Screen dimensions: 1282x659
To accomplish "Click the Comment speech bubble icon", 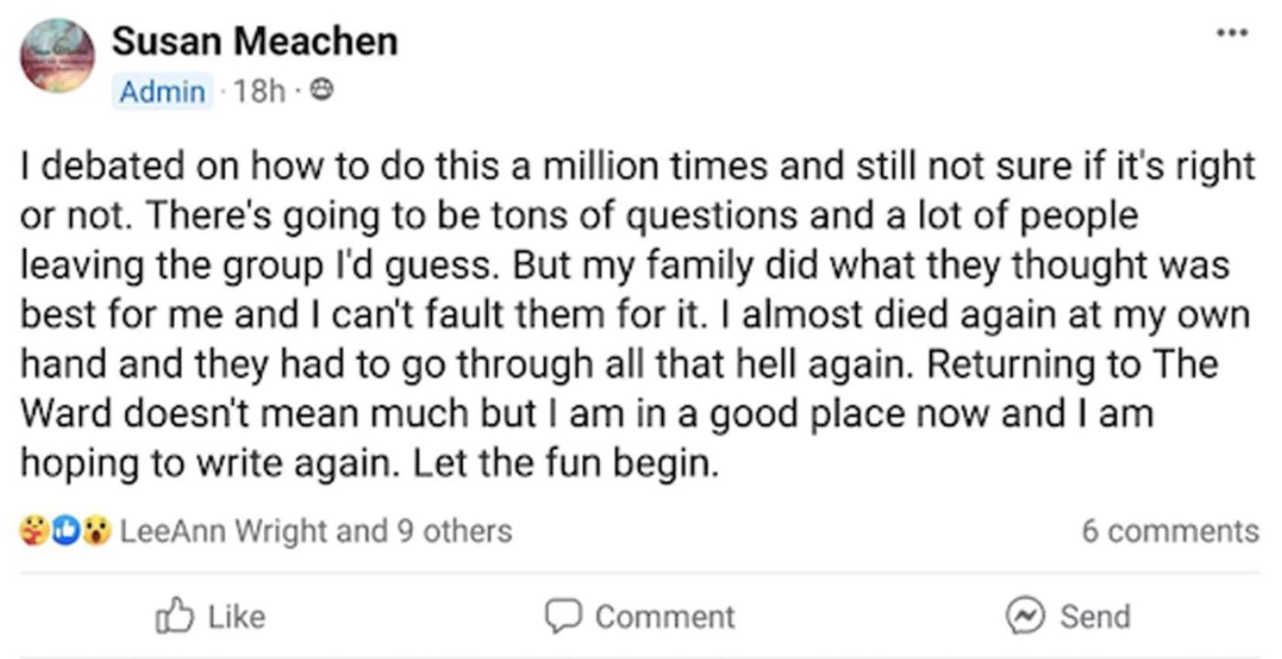I will point(563,617).
